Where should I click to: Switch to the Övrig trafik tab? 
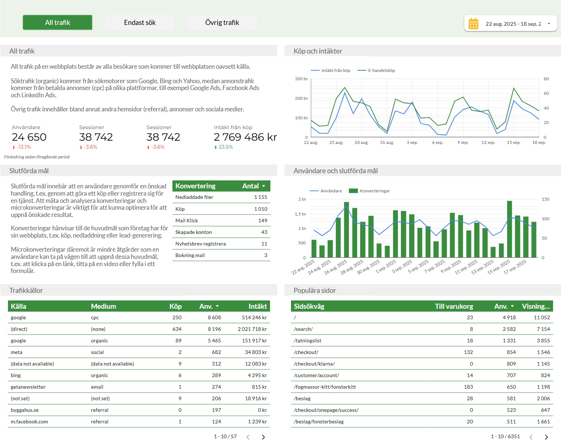(x=222, y=22)
